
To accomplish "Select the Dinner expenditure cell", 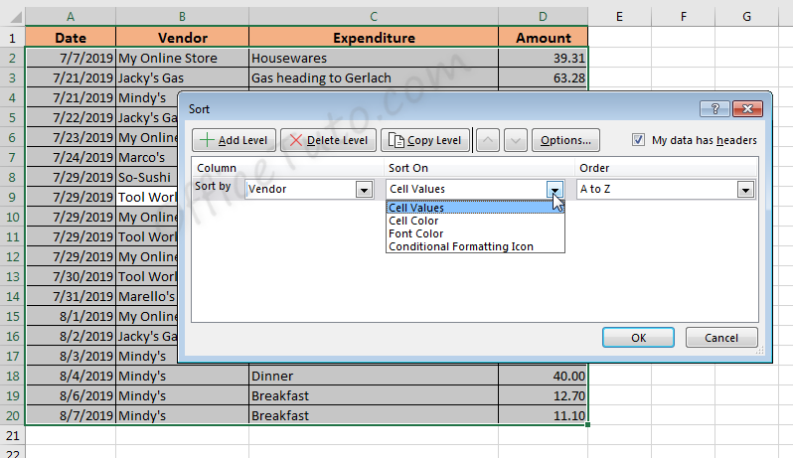I will tap(374, 377).
